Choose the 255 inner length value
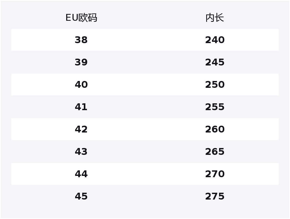290x219 pixels. pyautogui.click(x=215, y=107)
